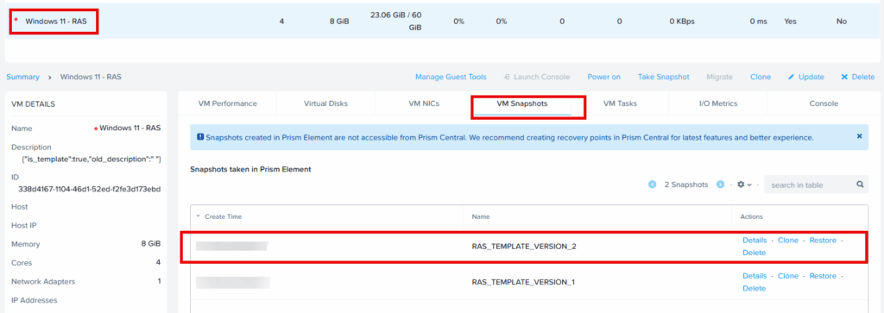
Task: Clone the RAS_TEMPLATE_VERSION_1 snapshot
Action: 788,276
